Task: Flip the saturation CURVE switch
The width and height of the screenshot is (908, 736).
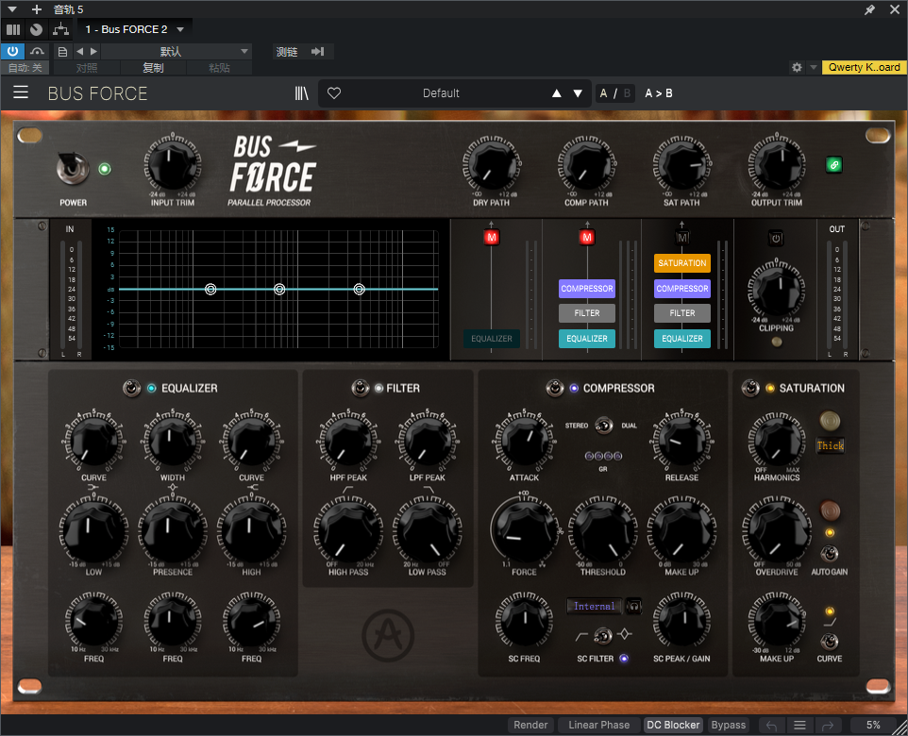Action: (830, 642)
